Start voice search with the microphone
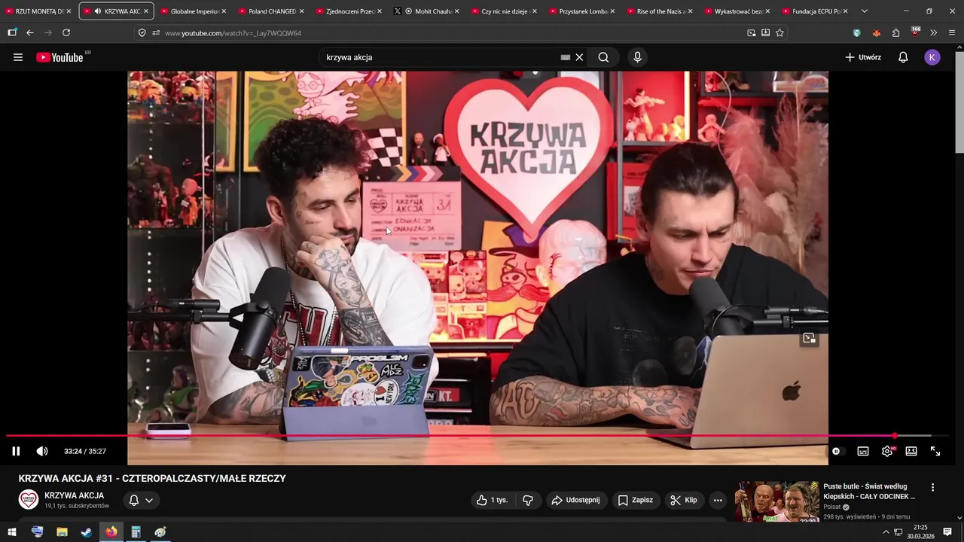Screen dimensions: 964x542 (637, 57)
